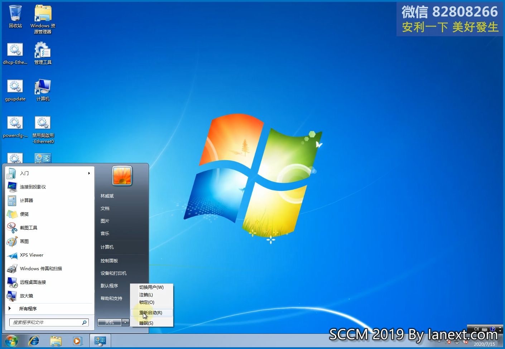The image size is (505, 349).
Task: Open Internet Explorer from taskbar
Action: (34, 341)
